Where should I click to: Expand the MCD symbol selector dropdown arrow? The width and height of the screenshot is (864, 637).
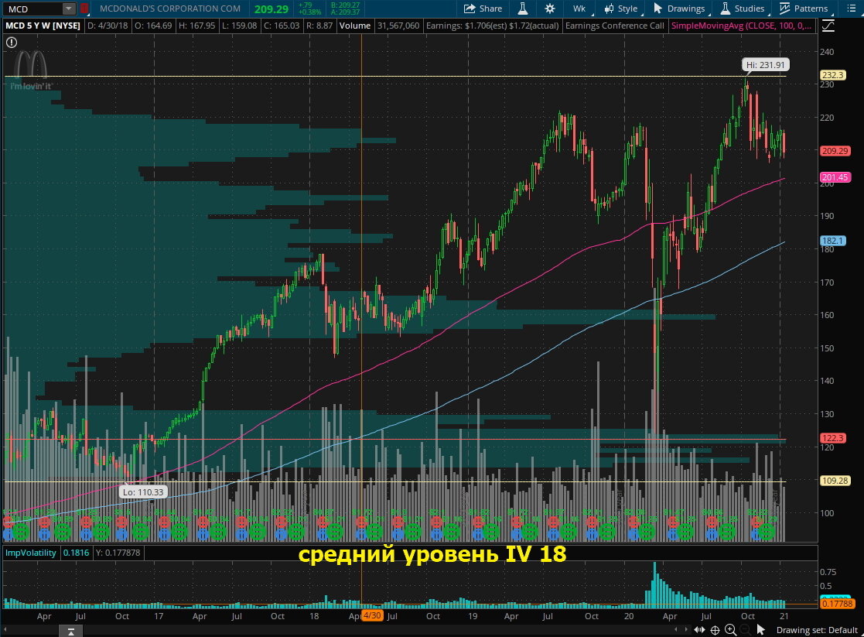click(x=68, y=9)
